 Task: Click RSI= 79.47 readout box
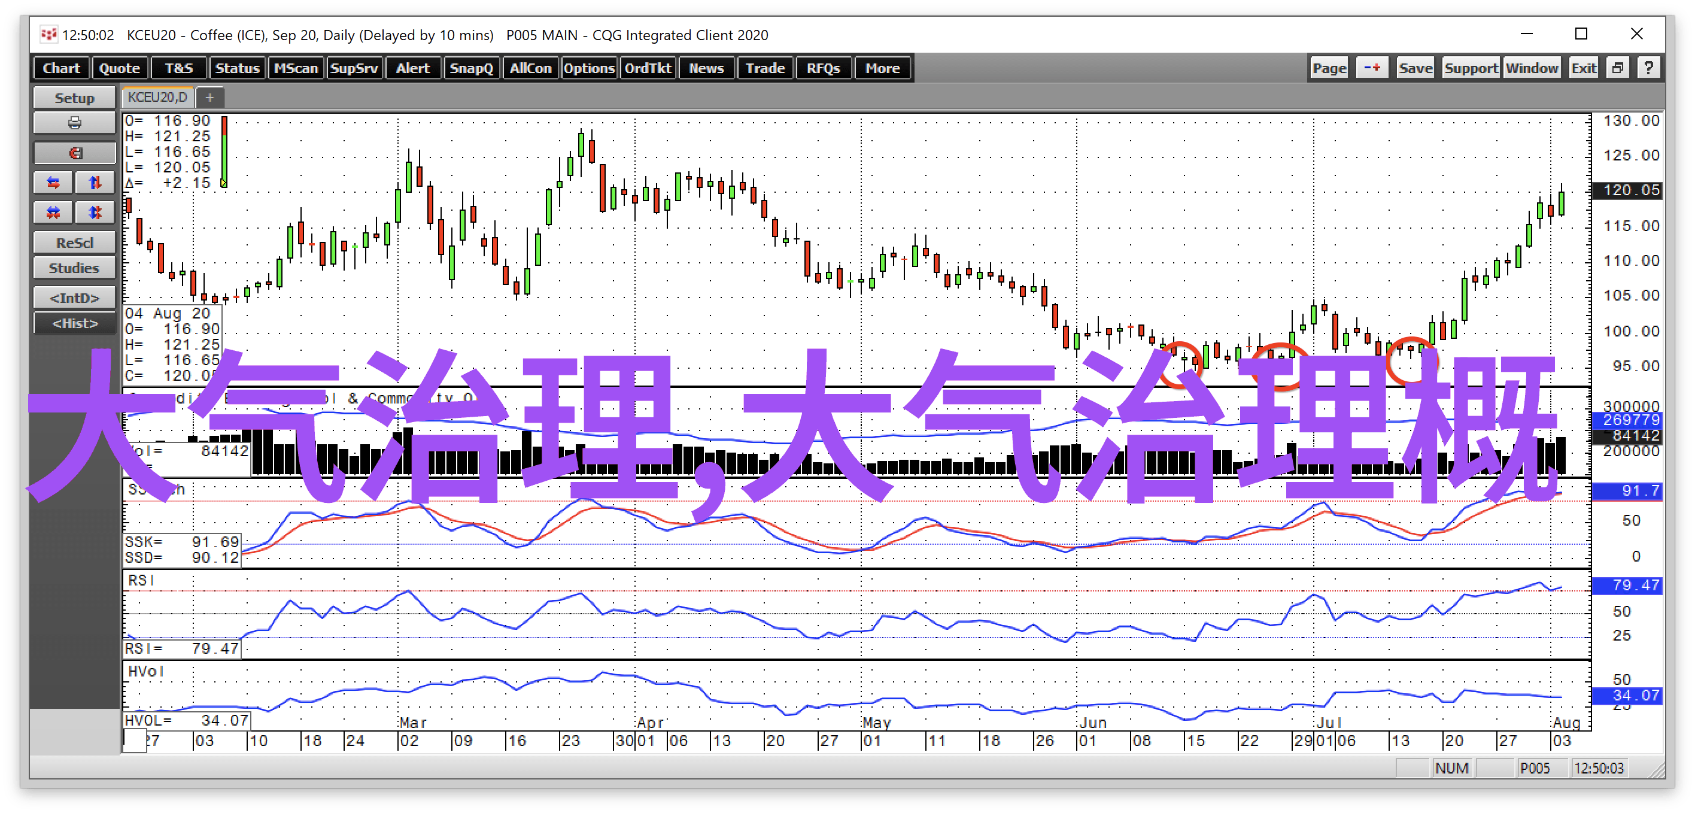coord(183,648)
